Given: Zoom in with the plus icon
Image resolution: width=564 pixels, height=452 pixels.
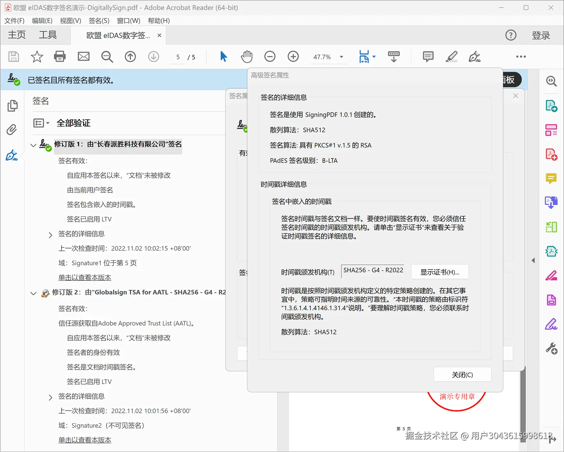Looking at the screenshot, I should [x=293, y=56].
